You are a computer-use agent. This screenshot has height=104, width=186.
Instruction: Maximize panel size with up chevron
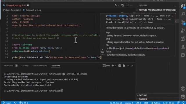[128, 66]
